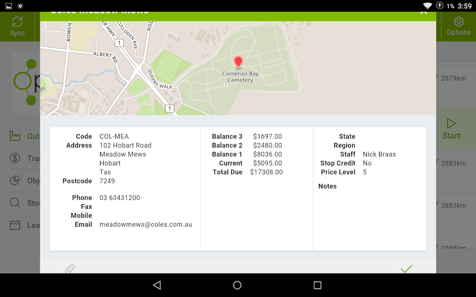Open the calendar Leave icon

click(x=15, y=225)
